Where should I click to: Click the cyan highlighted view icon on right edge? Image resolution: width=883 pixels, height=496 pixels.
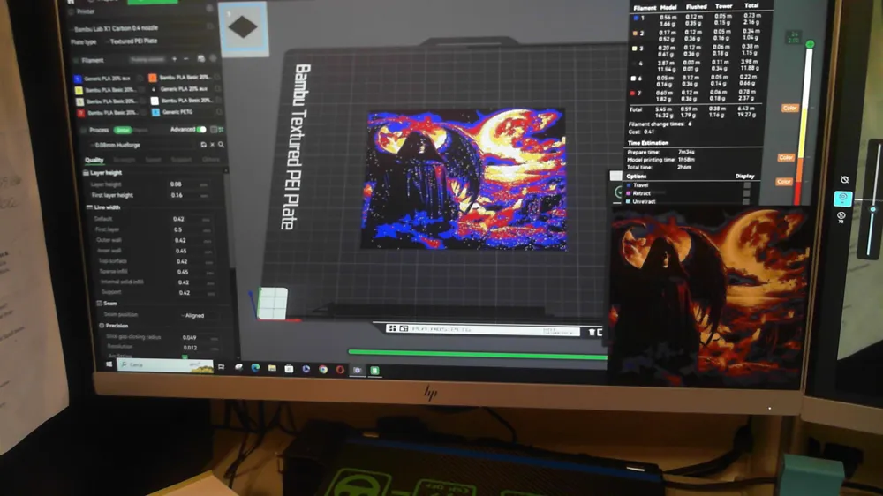coord(843,199)
